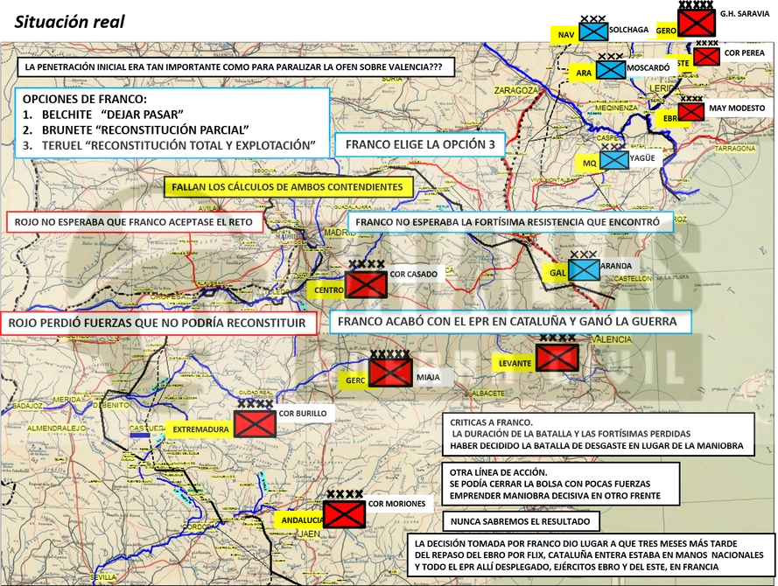Click the 'COR CASADO' name label
The image size is (778, 586).
[x=413, y=274]
